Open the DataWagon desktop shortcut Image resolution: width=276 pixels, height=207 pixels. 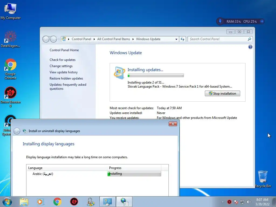10,39
